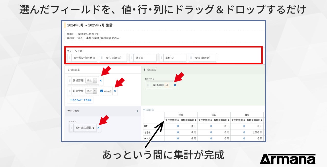Go to the previous year via 前の年
This screenshot has width=327, height=167.
(149, 110)
